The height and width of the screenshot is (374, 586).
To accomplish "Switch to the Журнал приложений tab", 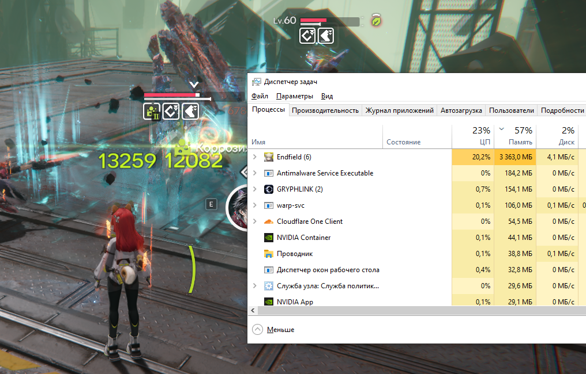I will [x=400, y=110].
